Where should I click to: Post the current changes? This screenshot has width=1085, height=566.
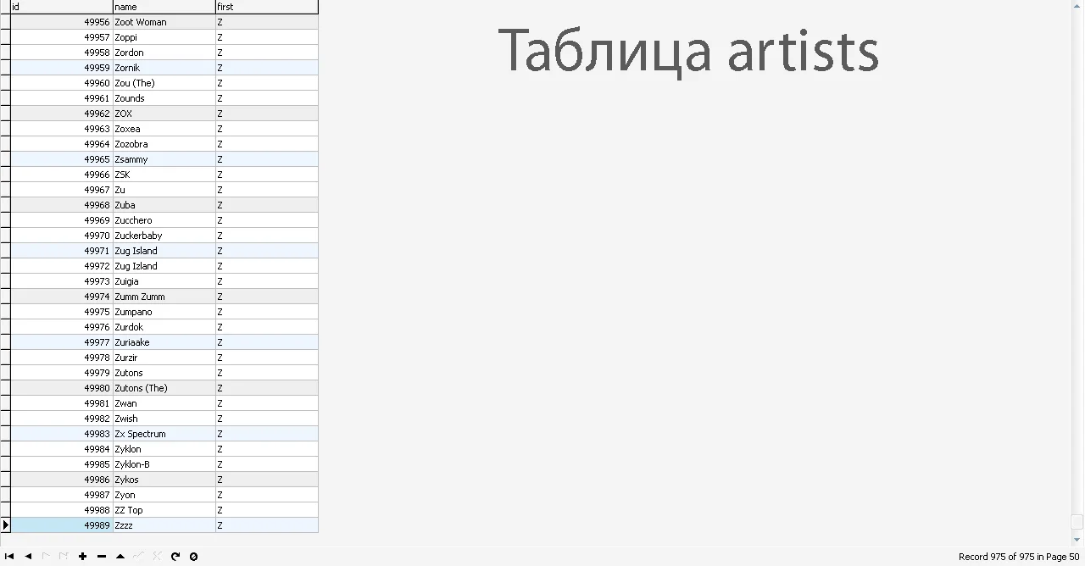coord(137,557)
